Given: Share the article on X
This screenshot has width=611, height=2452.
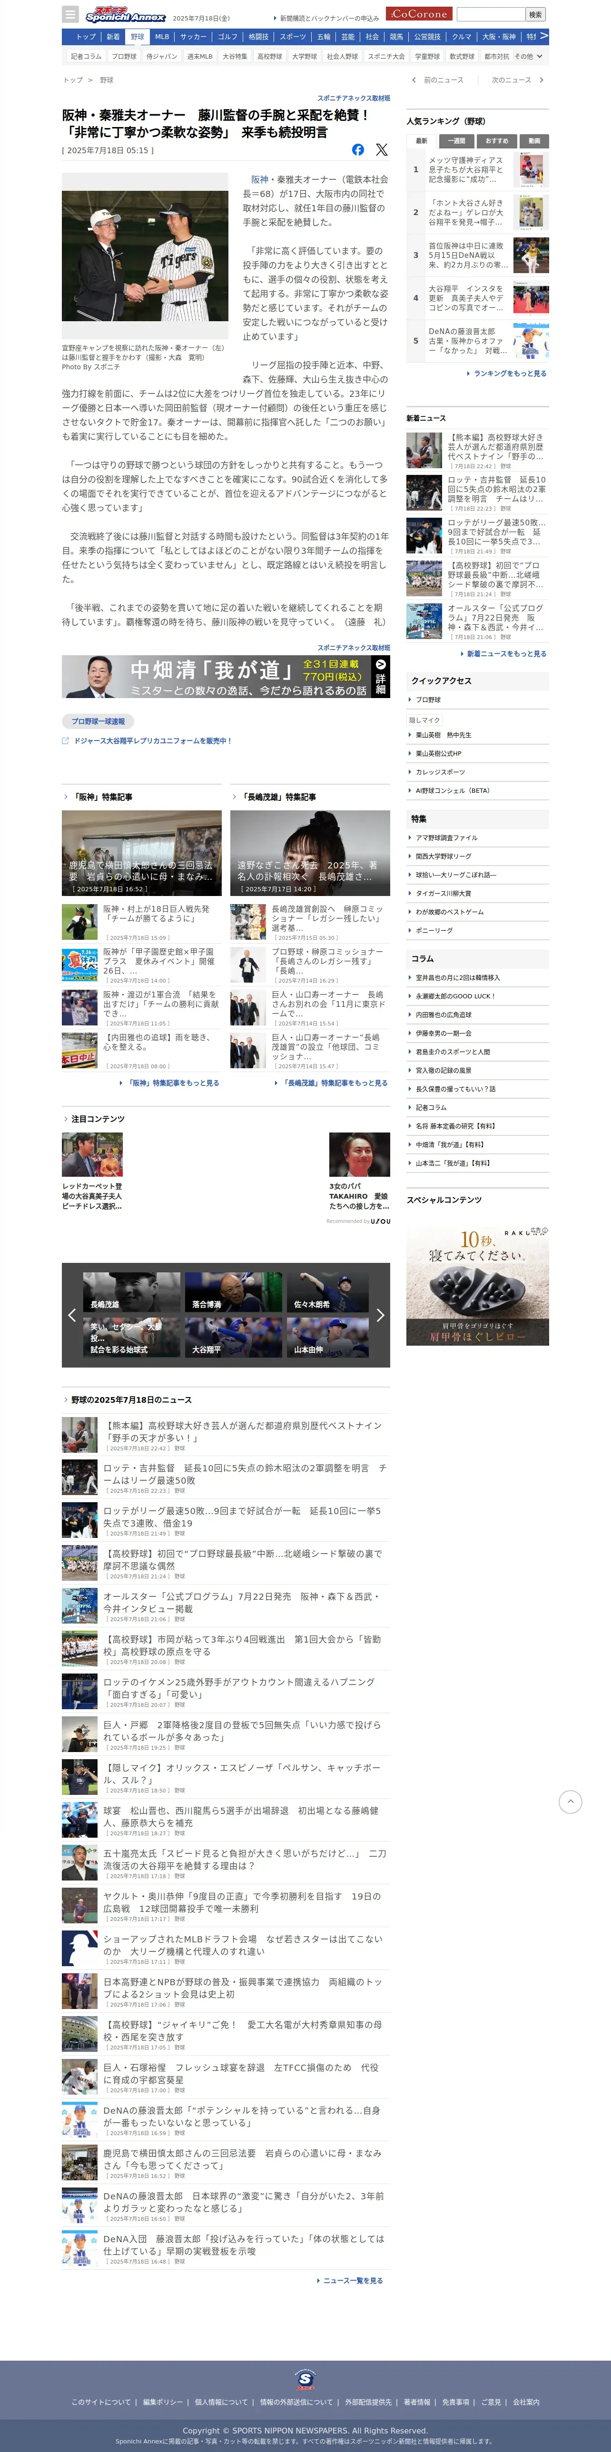Looking at the screenshot, I should [x=382, y=149].
